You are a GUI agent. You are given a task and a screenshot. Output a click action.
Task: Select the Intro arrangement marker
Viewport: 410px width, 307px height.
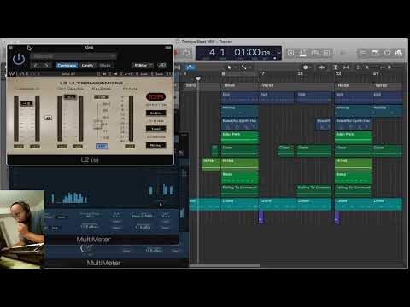point(202,85)
